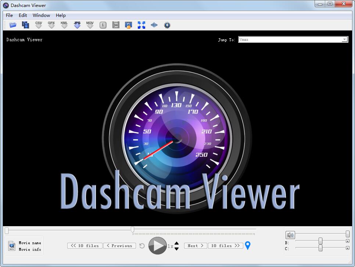Open the File menu
Screen dimensions: 355x267
pyautogui.click(x=9, y=15)
